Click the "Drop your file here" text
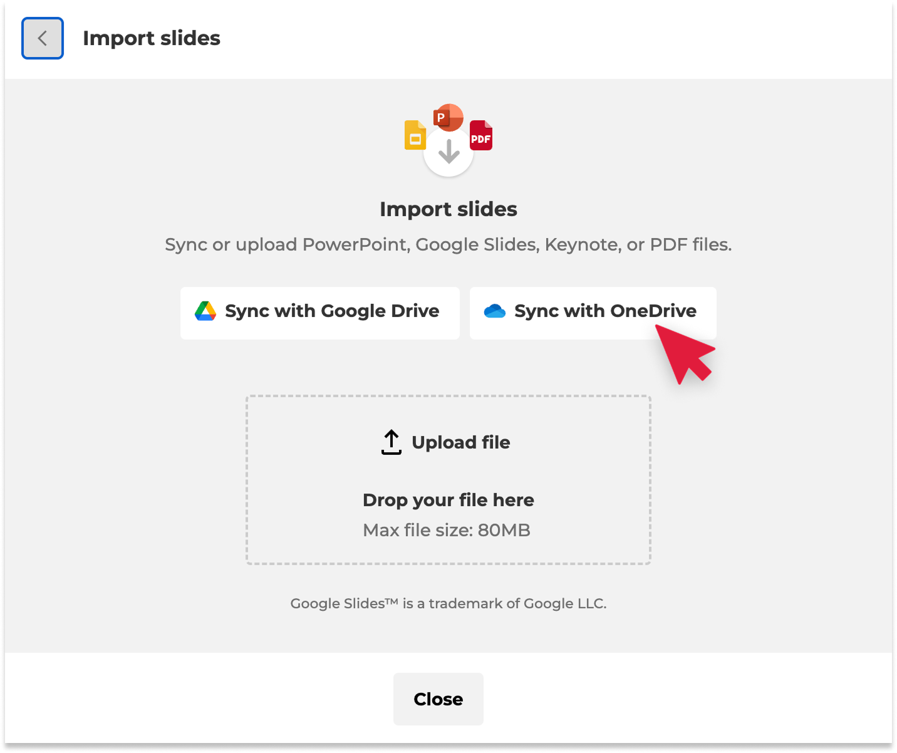 448,500
